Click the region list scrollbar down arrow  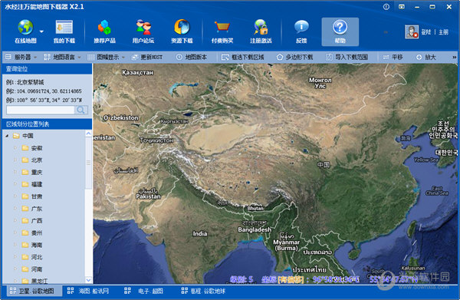[88, 280]
